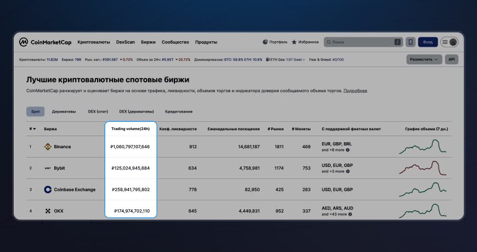The width and height of the screenshot is (477, 252).
Task: Click Binance weekly visits 14,681,187
Action: coord(249,147)
